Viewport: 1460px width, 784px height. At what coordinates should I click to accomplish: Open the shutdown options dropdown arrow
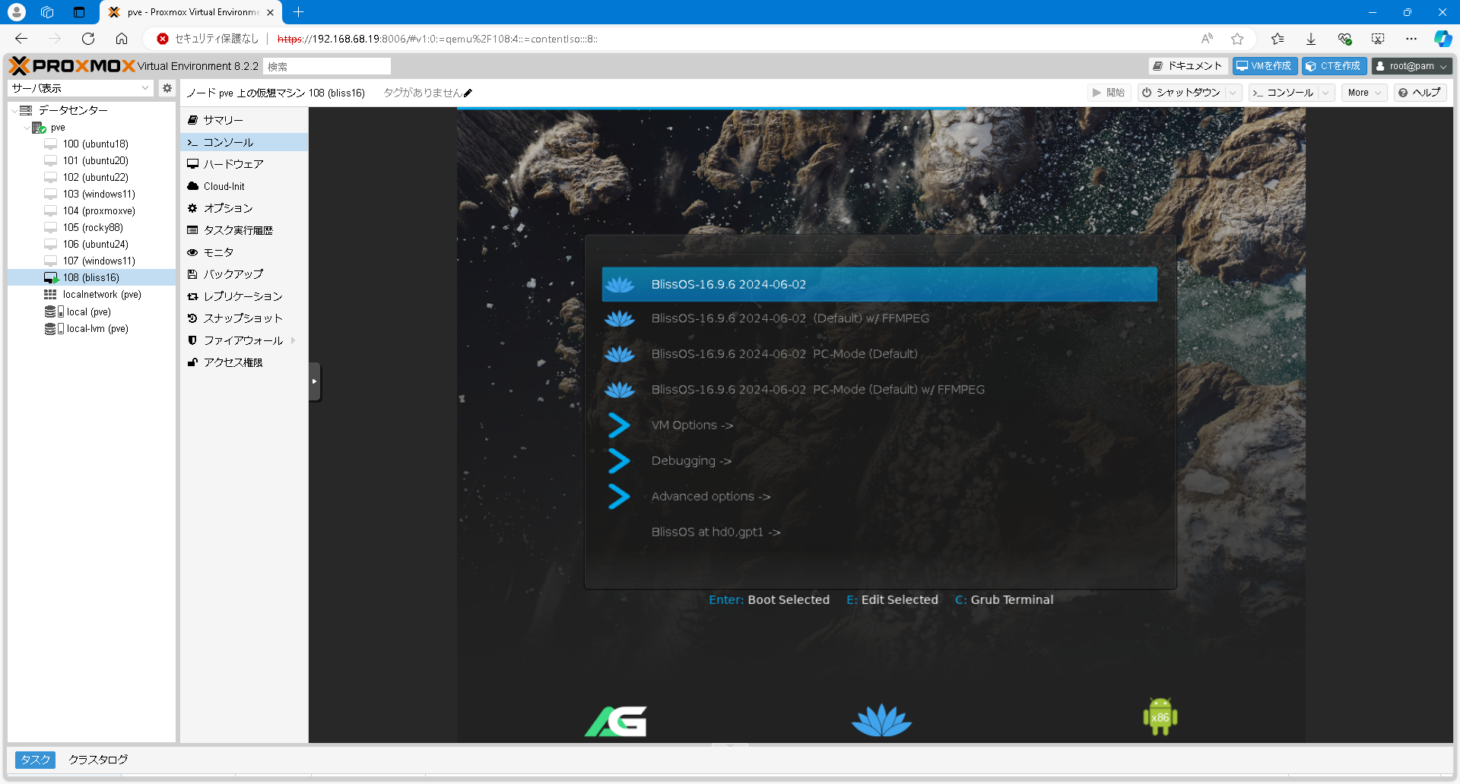click(x=1233, y=93)
